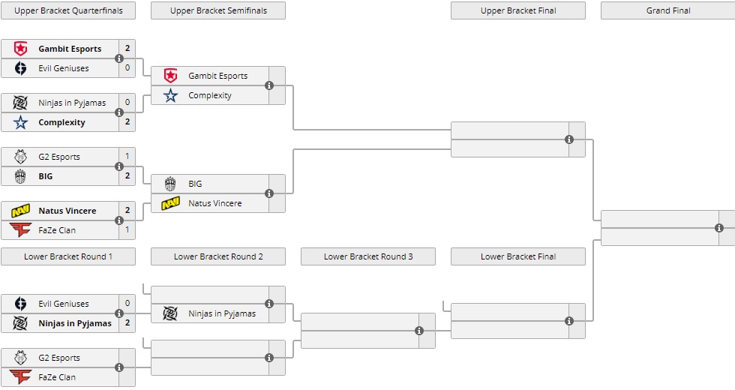Image resolution: width=735 pixels, height=390 pixels.
Task: Click the Evil Geniuses team name in Lower Bracket Round 1
Action: (64, 304)
